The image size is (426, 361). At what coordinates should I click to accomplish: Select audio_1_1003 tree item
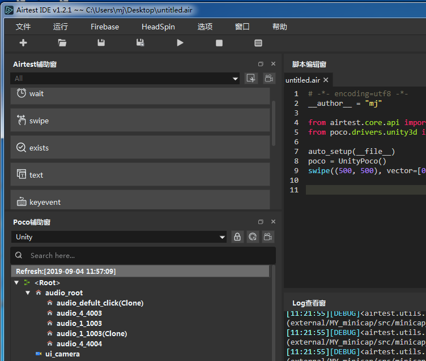click(79, 323)
